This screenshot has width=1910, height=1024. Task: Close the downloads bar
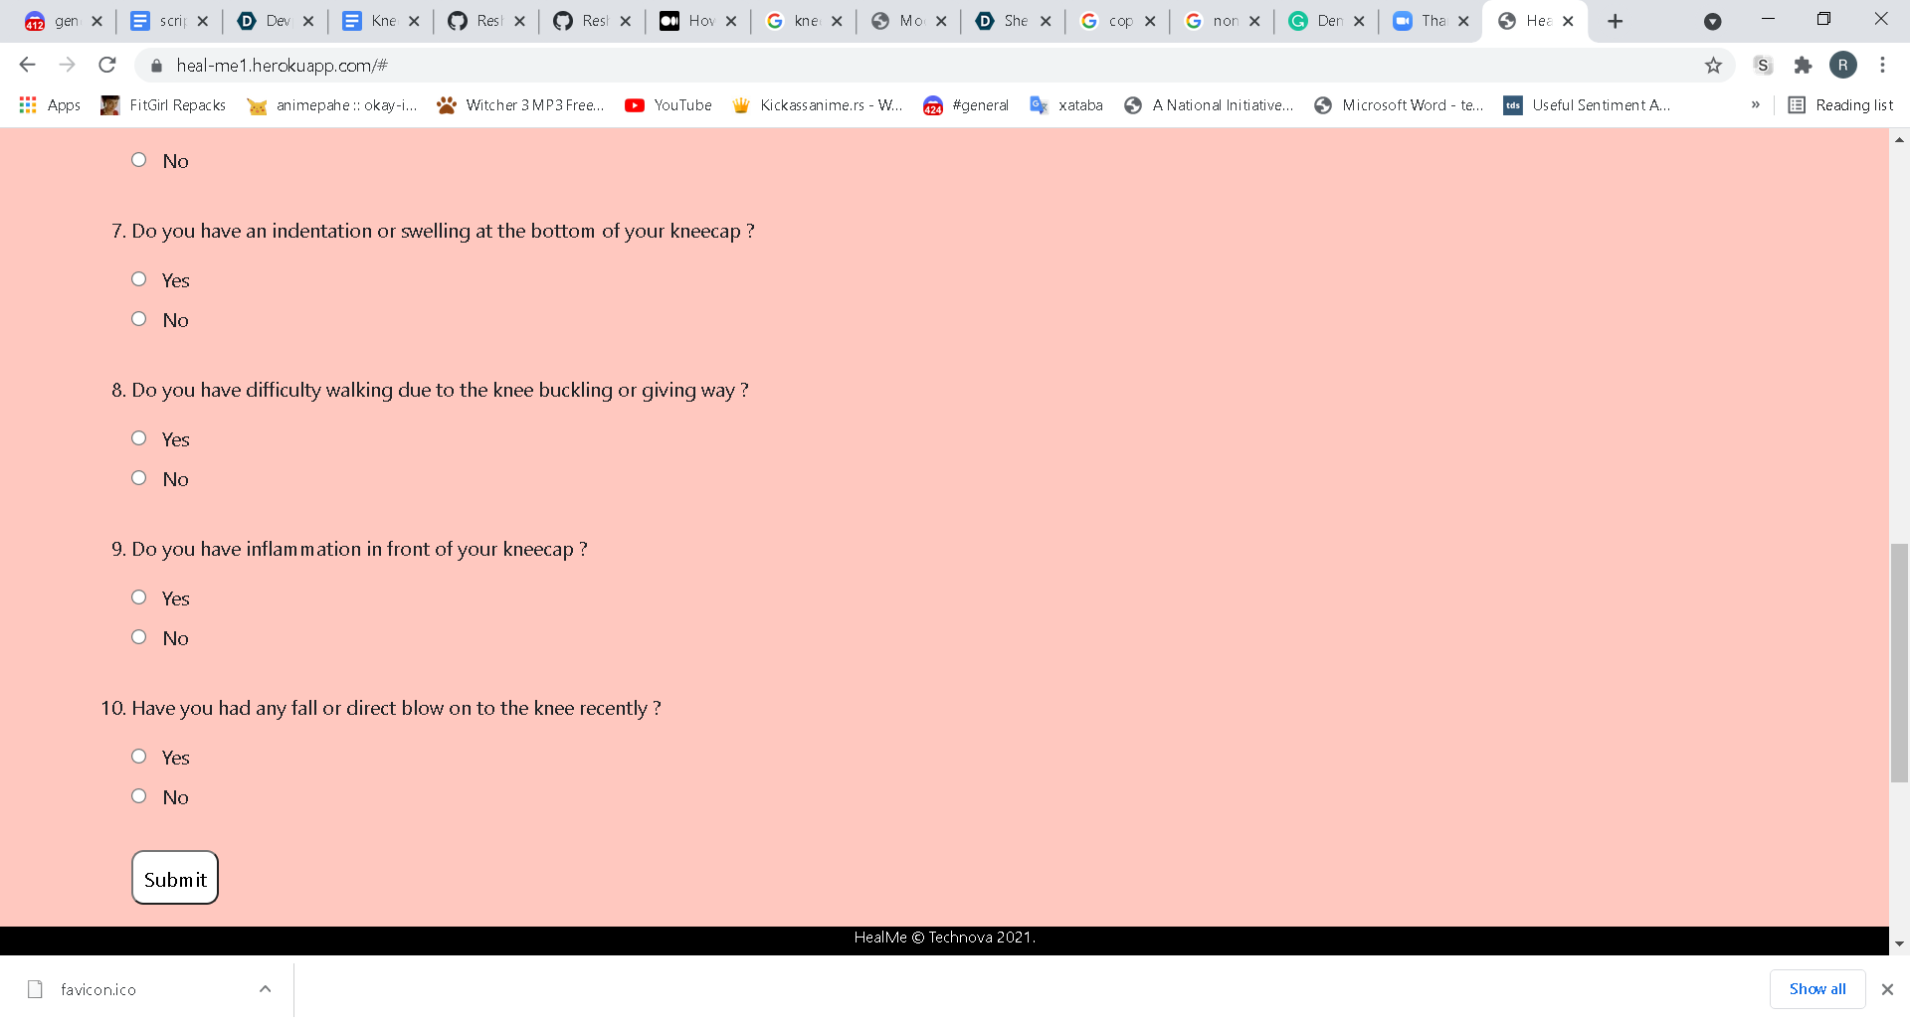[x=1887, y=989]
